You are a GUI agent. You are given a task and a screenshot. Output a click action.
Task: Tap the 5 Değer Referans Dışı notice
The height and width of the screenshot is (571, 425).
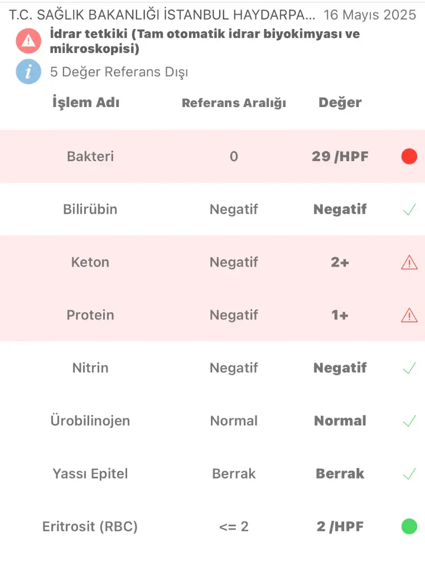pos(119,72)
